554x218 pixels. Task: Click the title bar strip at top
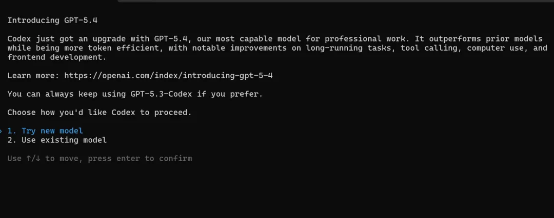point(333,2)
